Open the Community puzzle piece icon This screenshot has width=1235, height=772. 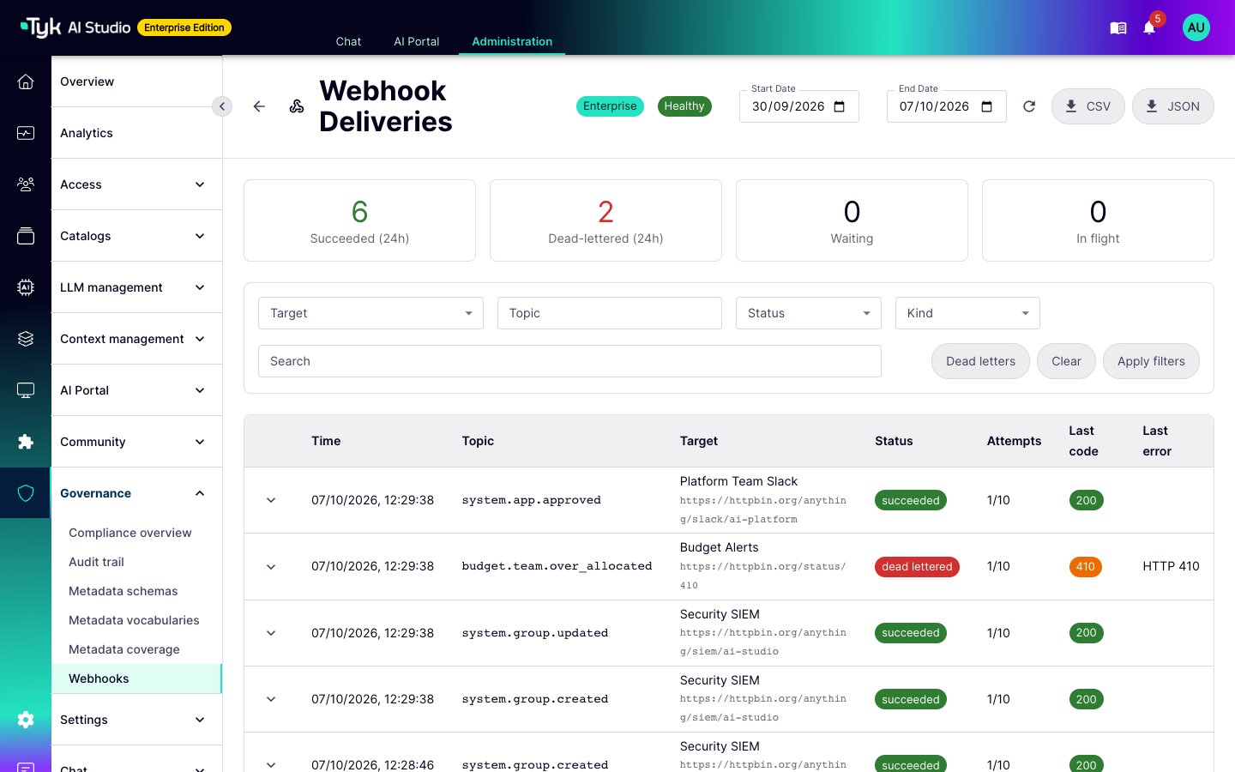pos(26,442)
